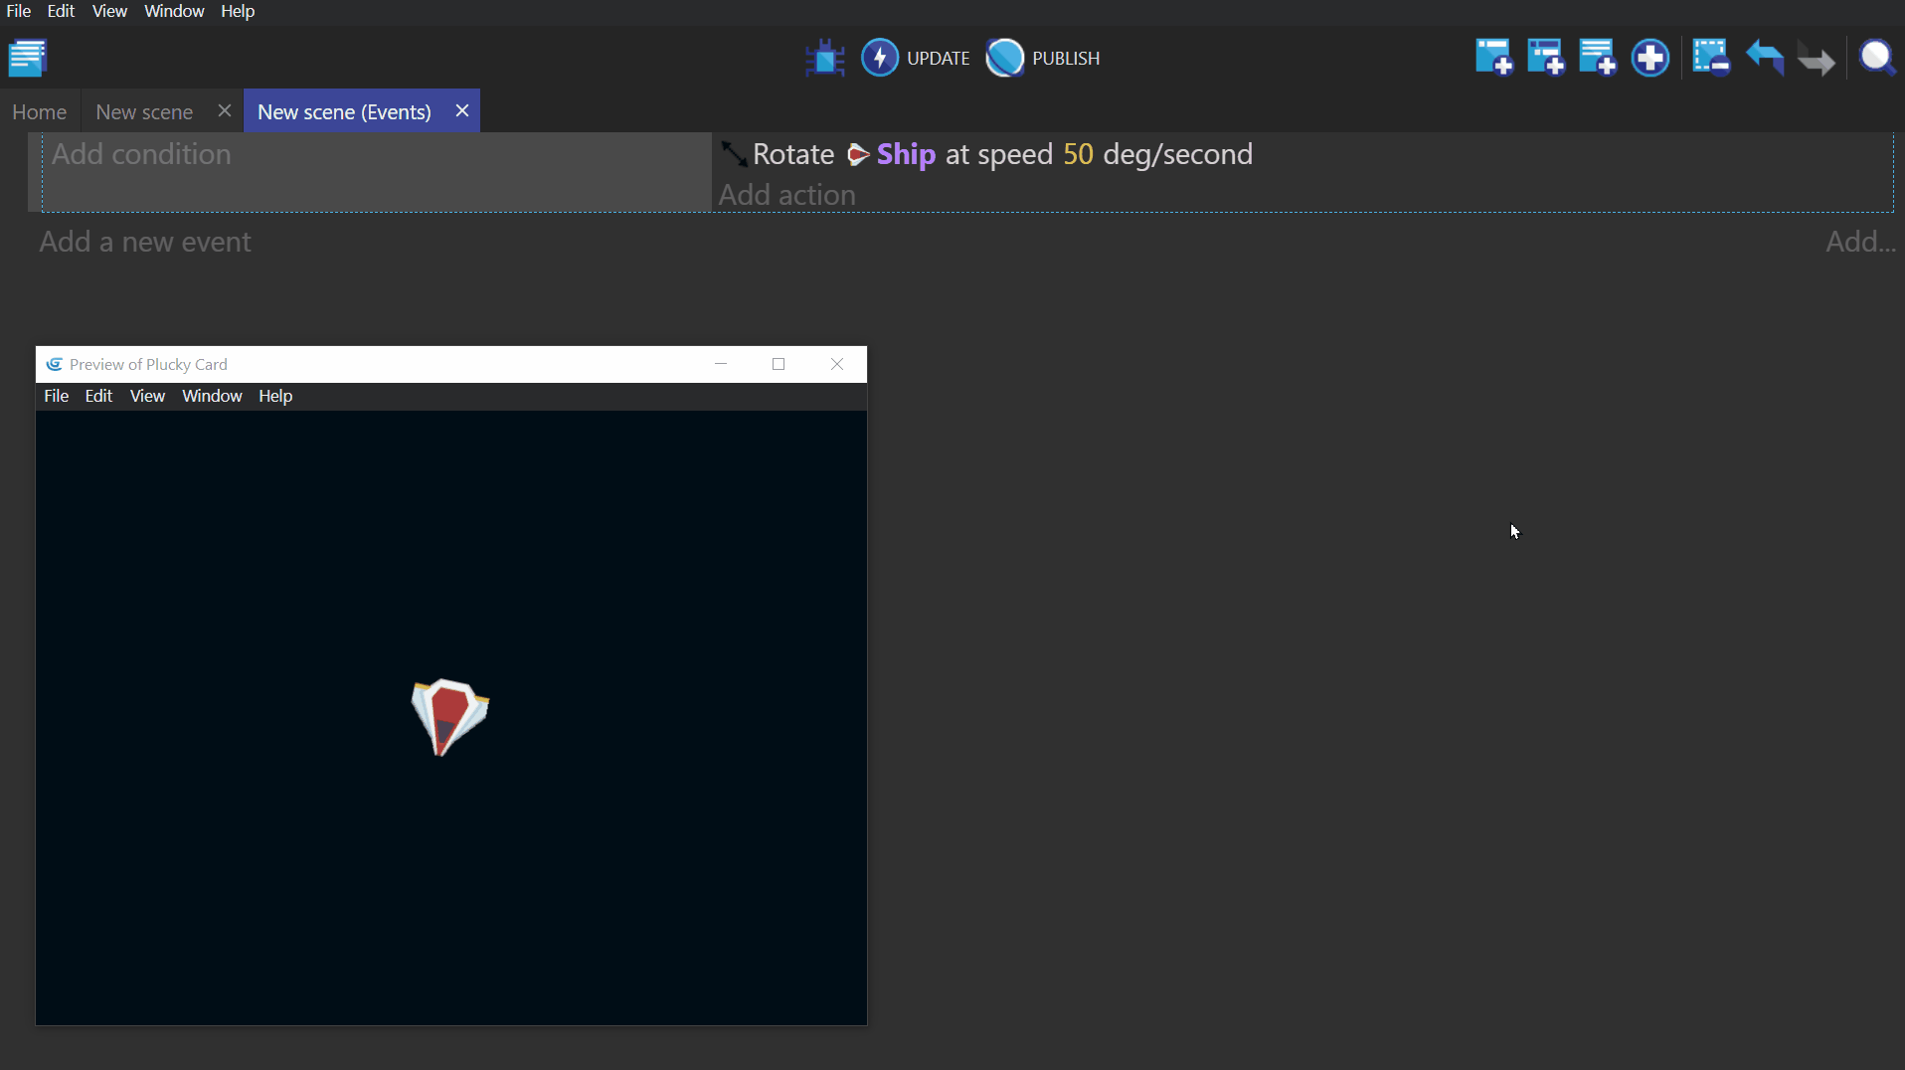Click the Add a new event link
This screenshot has width=1905, height=1070.
145,242
